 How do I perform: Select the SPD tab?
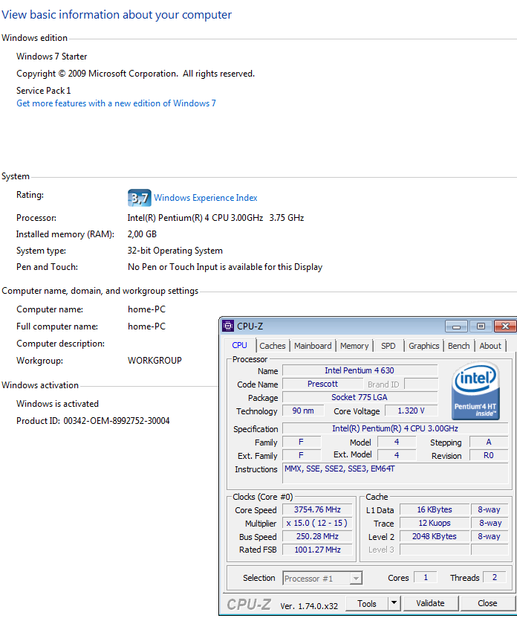click(388, 346)
